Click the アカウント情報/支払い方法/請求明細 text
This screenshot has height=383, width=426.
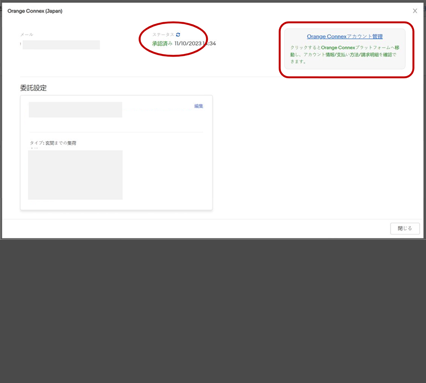tap(348, 54)
